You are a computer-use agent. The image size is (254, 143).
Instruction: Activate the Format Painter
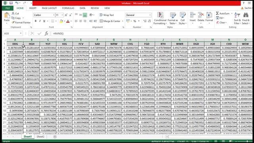[21, 23]
